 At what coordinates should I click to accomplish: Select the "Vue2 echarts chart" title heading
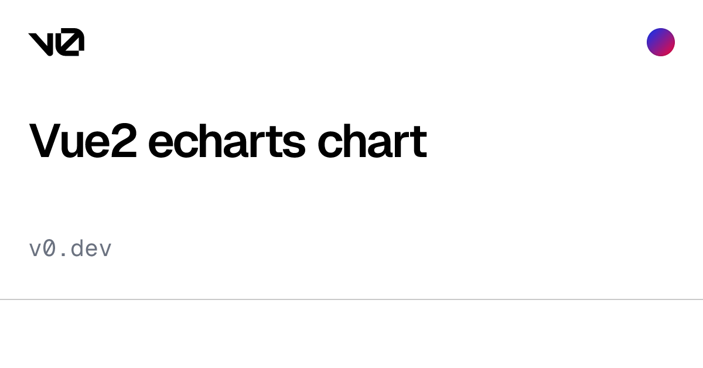click(228, 141)
